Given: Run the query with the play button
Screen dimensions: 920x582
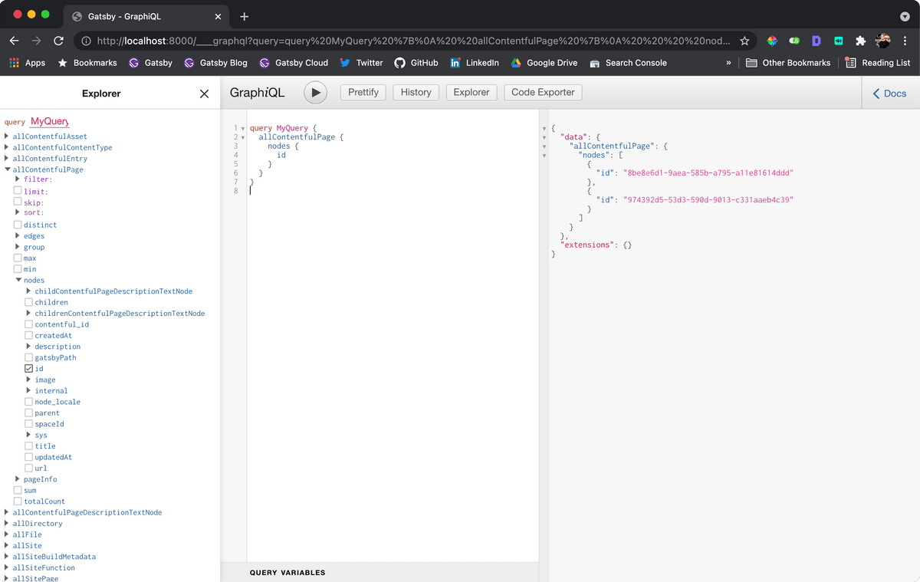Looking at the screenshot, I should pos(315,92).
